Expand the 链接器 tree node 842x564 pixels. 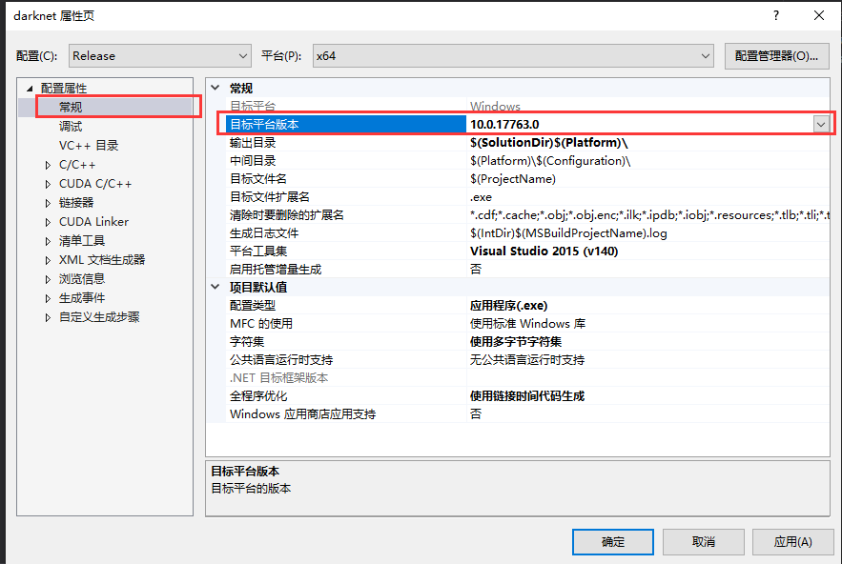[48, 203]
